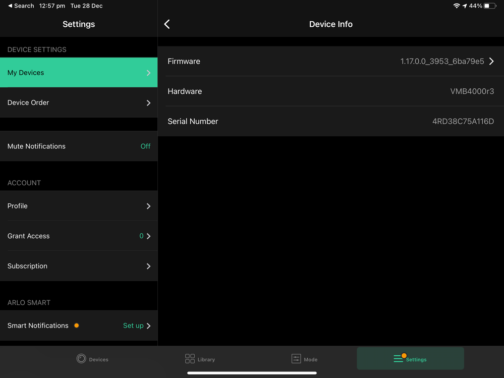Screen dimensions: 504x378
Task: Open the Device Order chevron
Action: pos(148,103)
